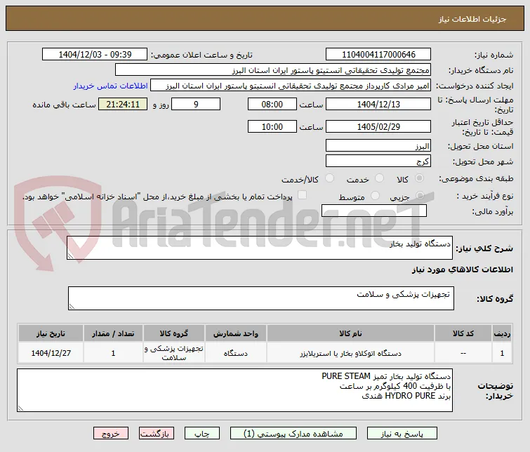Click the استان محل تحویل field البرز

click(x=378, y=146)
